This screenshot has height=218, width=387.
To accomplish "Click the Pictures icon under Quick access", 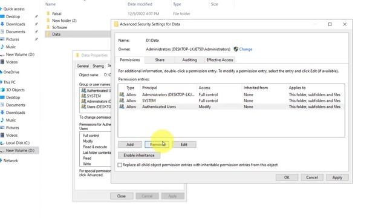I will (2, 39).
